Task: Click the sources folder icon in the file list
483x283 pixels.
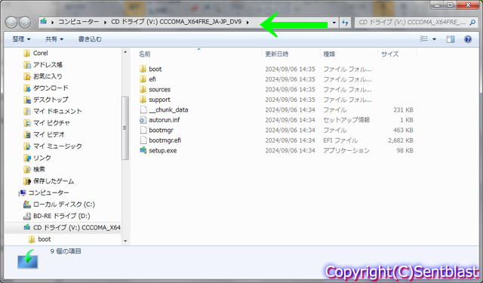Action: [143, 89]
